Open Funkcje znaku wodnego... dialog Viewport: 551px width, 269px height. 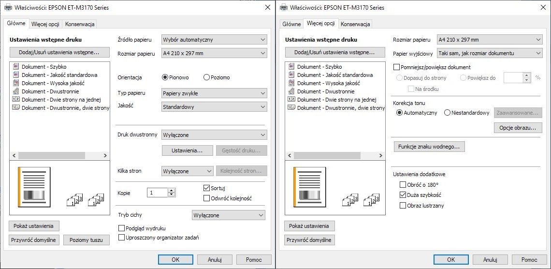pos(429,147)
